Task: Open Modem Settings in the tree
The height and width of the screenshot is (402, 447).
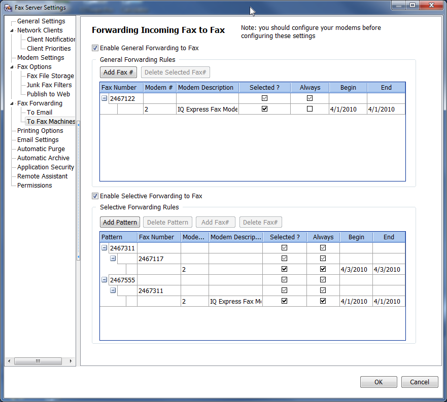Action: [x=41, y=58]
